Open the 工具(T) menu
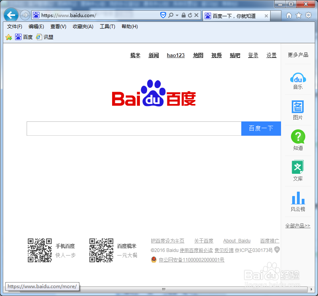Viewport: 318px width, 296px height. point(107,27)
